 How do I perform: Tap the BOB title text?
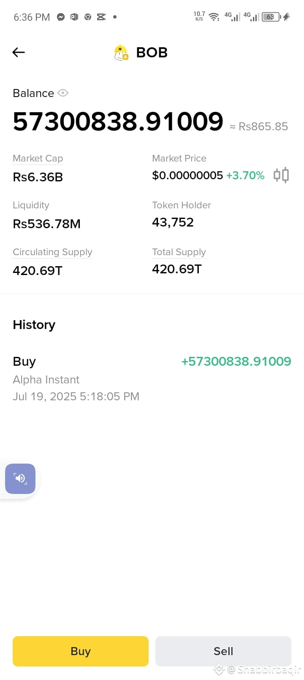point(152,53)
